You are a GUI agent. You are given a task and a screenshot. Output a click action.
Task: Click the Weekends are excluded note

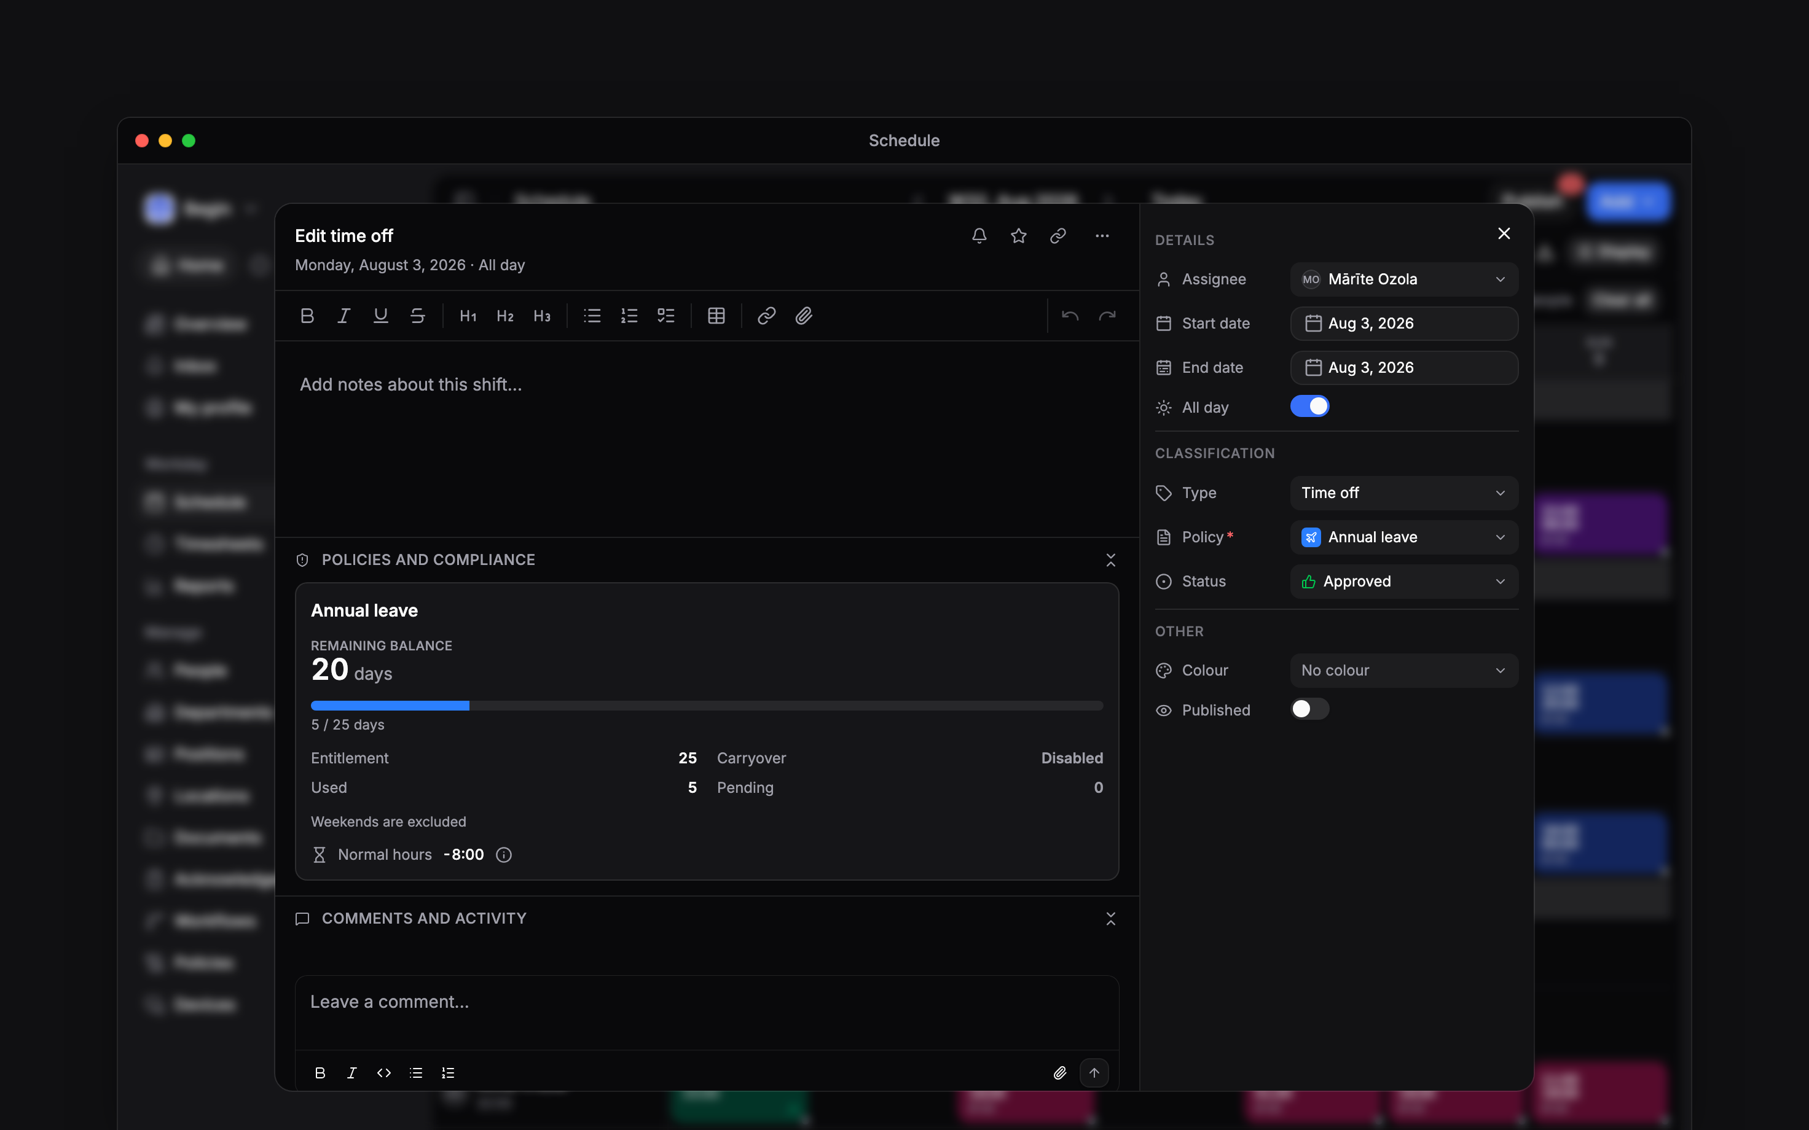click(x=388, y=822)
